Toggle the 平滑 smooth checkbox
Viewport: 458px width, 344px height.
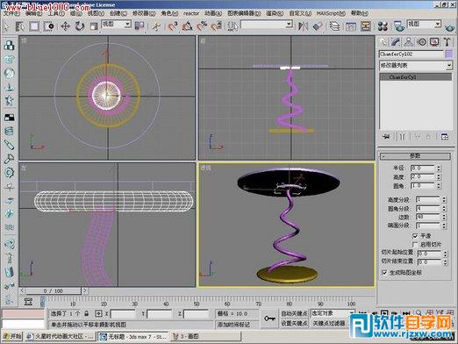click(x=415, y=235)
